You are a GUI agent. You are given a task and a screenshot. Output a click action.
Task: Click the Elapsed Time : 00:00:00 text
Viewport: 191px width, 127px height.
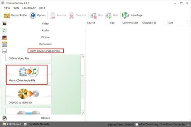pos(121,124)
